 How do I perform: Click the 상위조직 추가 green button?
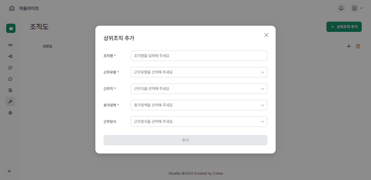(x=344, y=27)
